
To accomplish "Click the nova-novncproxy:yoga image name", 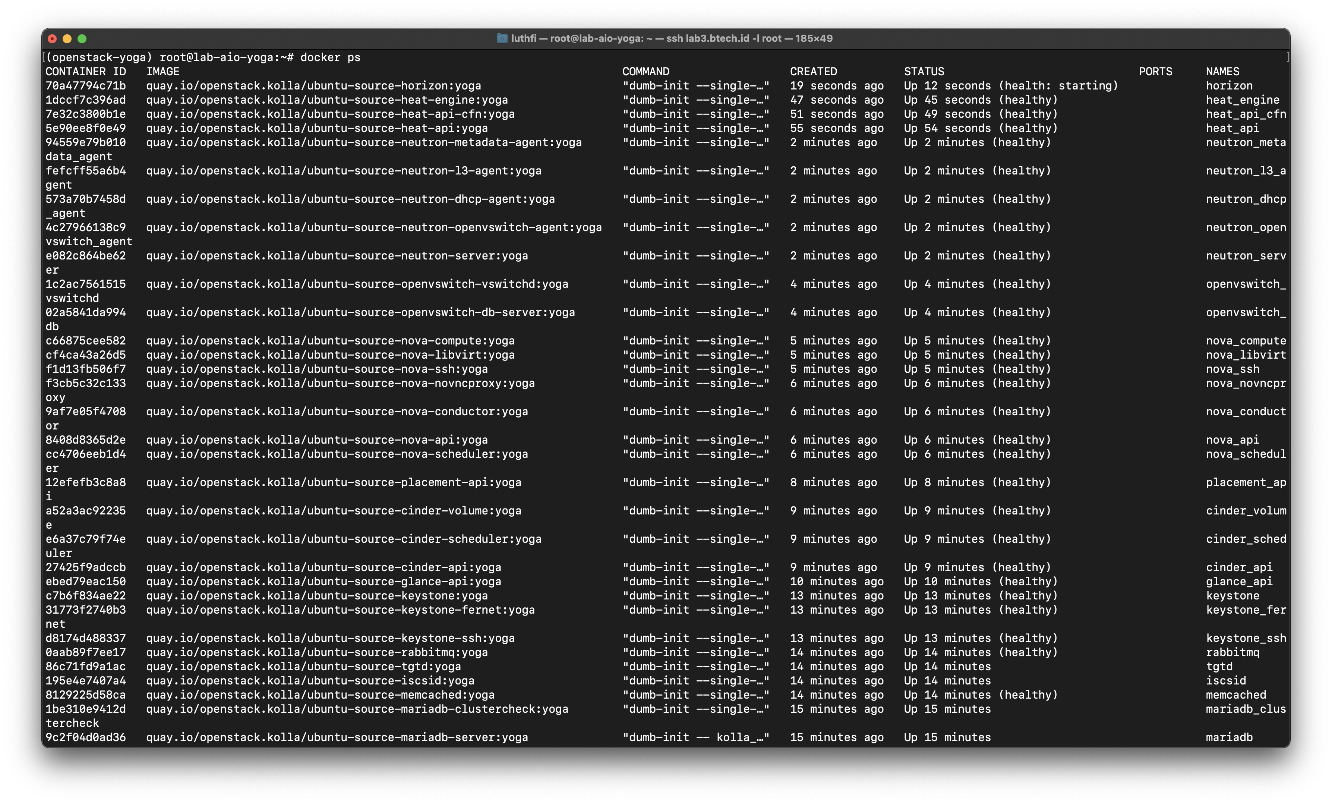I will coord(341,383).
